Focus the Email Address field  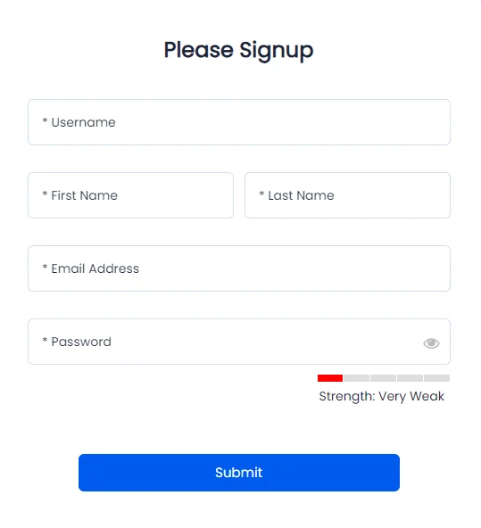(x=239, y=268)
